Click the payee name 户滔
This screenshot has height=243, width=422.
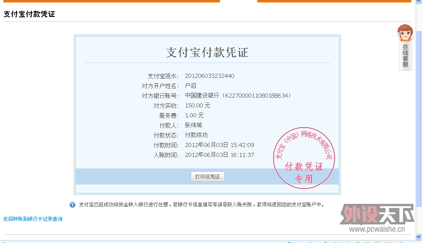coord(190,86)
